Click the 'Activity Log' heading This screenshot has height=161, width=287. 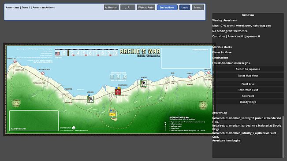pos(220,113)
